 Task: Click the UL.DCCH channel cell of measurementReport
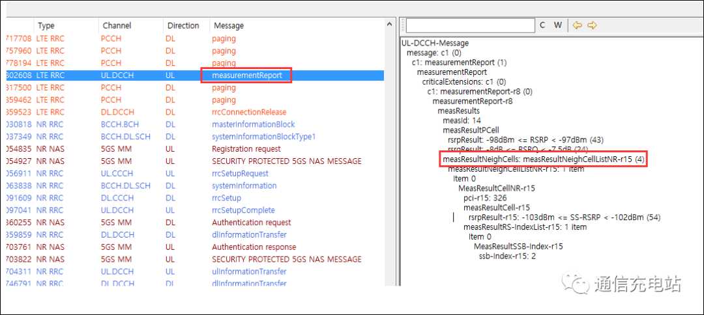(117, 75)
